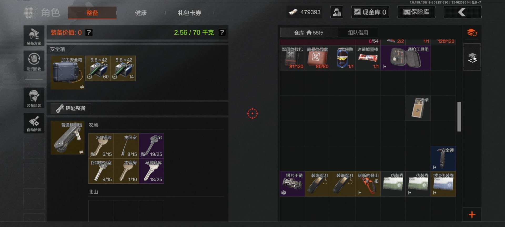
Task: Open the 物资回收 recycling icon
Action: [34, 61]
